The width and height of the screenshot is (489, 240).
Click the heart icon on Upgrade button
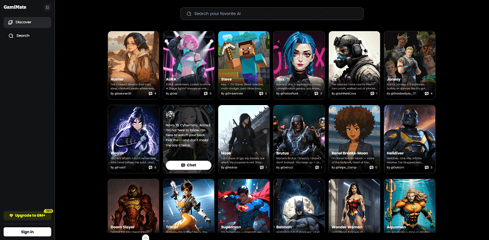pyautogui.click(x=11, y=216)
